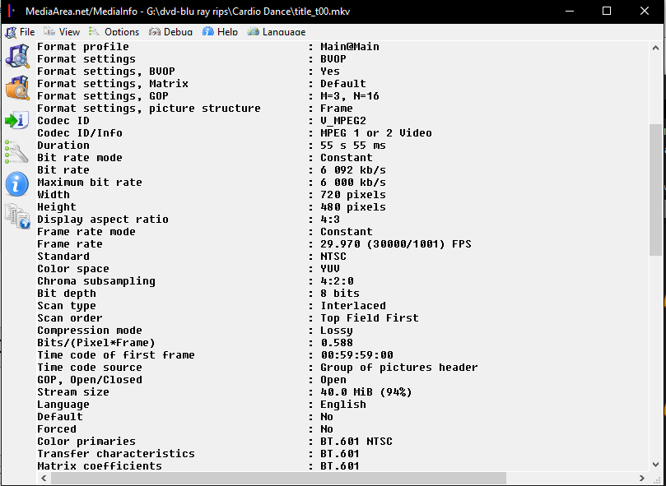The height and width of the screenshot is (486, 666).
Task: Click the 'Interlaced' scan type value
Action: [353, 306]
